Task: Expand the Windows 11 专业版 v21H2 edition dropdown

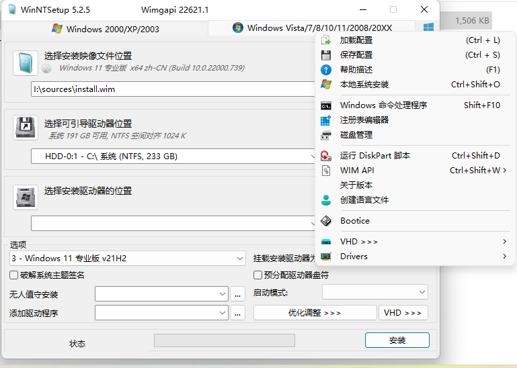Action: 241,259
